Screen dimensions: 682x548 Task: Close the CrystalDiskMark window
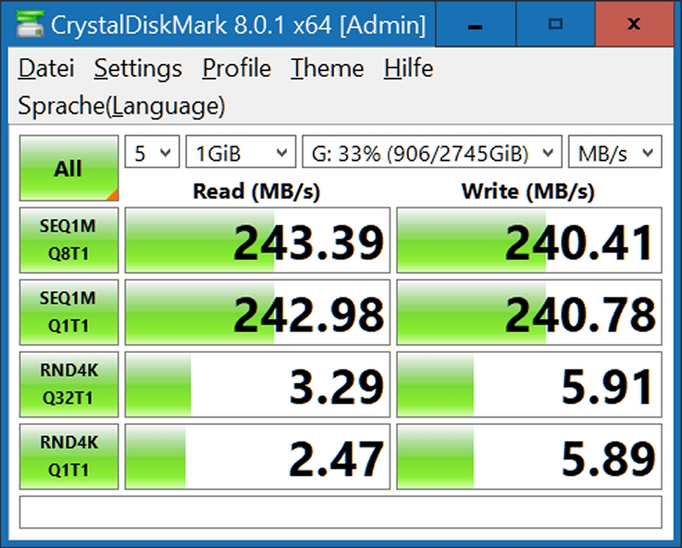pyautogui.click(x=634, y=24)
